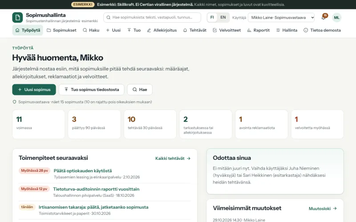Click the Sopimushallinta document logo icon

[17, 17]
